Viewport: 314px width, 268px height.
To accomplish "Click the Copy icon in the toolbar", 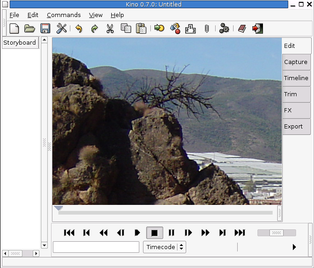I will pyautogui.click(x=126, y=28).
